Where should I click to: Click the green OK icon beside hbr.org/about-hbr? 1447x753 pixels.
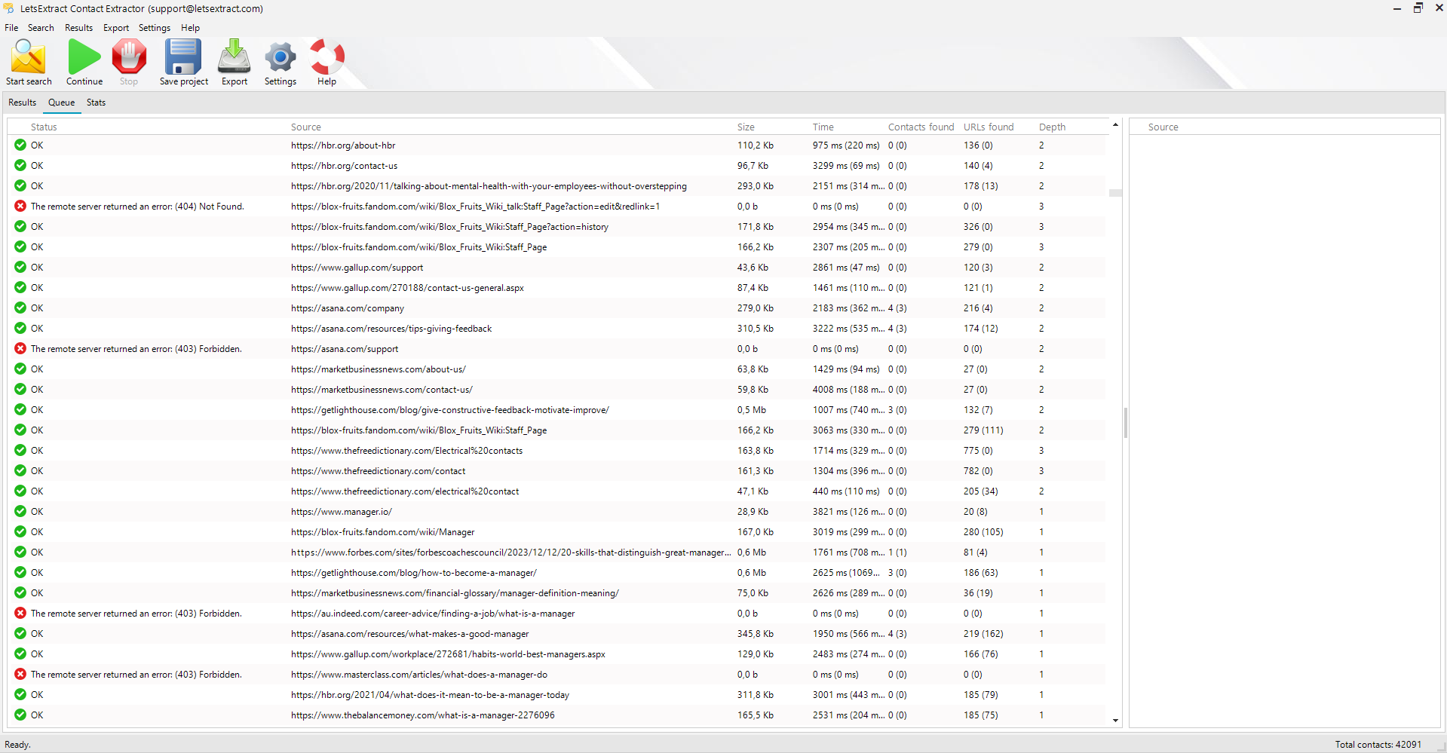(x=20, y=145)
